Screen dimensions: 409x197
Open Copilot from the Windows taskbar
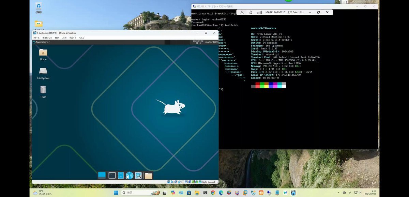tap(173, 193)
